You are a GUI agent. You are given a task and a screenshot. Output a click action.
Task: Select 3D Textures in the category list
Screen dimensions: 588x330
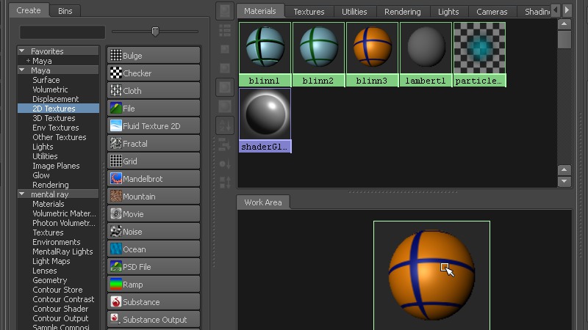point(54,118)
